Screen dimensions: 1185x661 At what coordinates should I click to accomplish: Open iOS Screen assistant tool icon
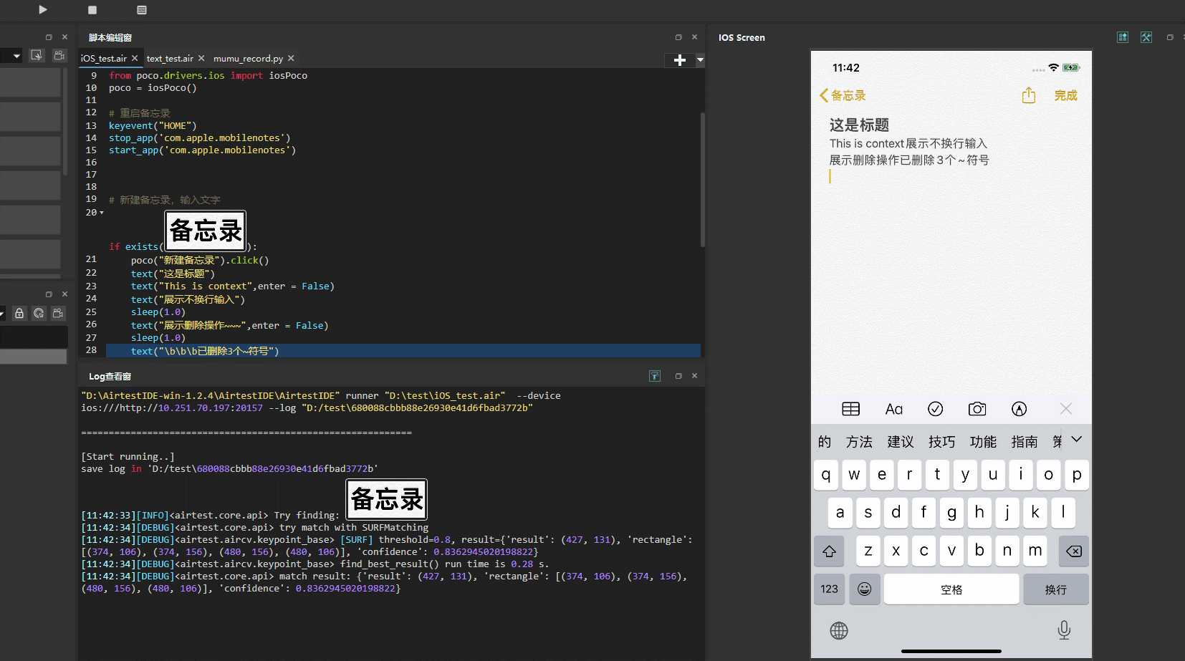pyautogui.click(x=1123, y=37)
